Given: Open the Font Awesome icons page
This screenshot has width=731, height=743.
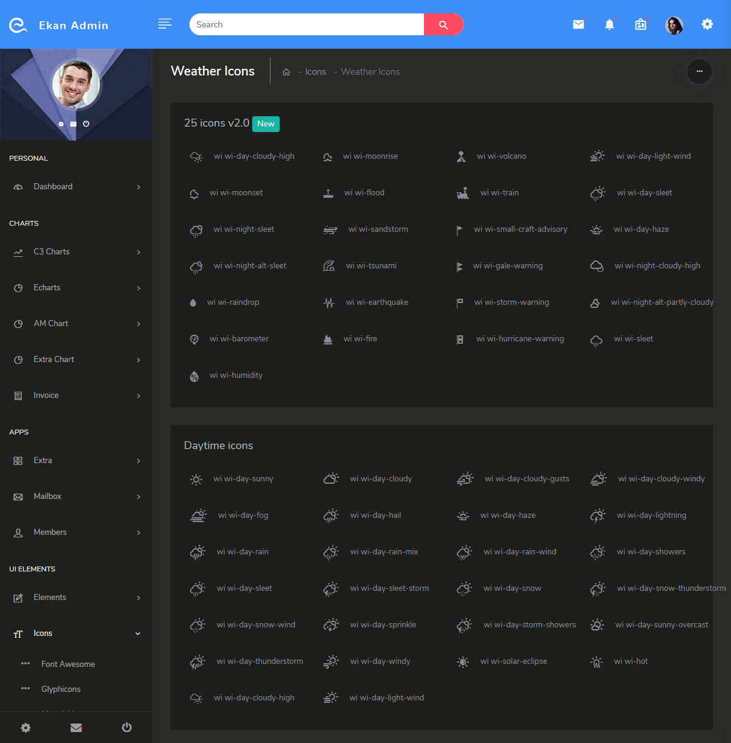Looking at the screenshot, I should [x=68, y=664].
